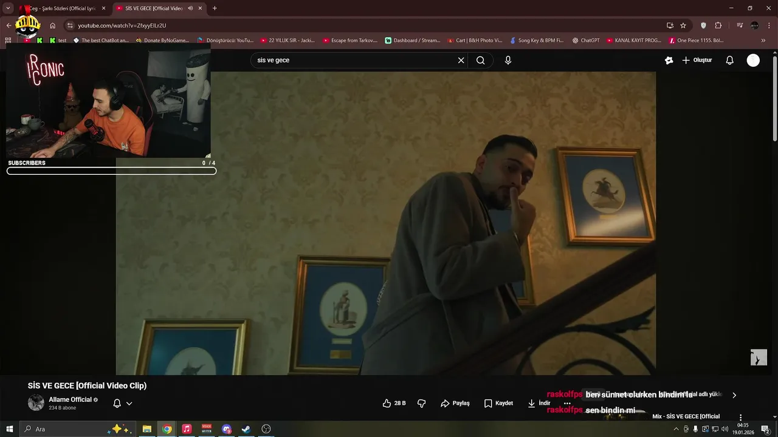Open the 'test' bookmark
Image resolution: width=778 pixels, height=437 pixels.
pyautogui.click(x=58, y=41)
